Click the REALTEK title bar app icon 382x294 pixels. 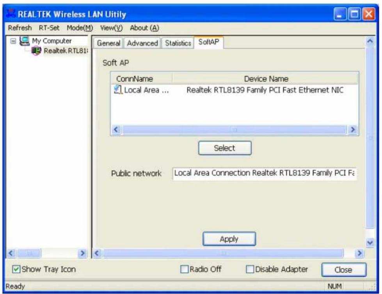pyautogui.click(x=11, y=13)
